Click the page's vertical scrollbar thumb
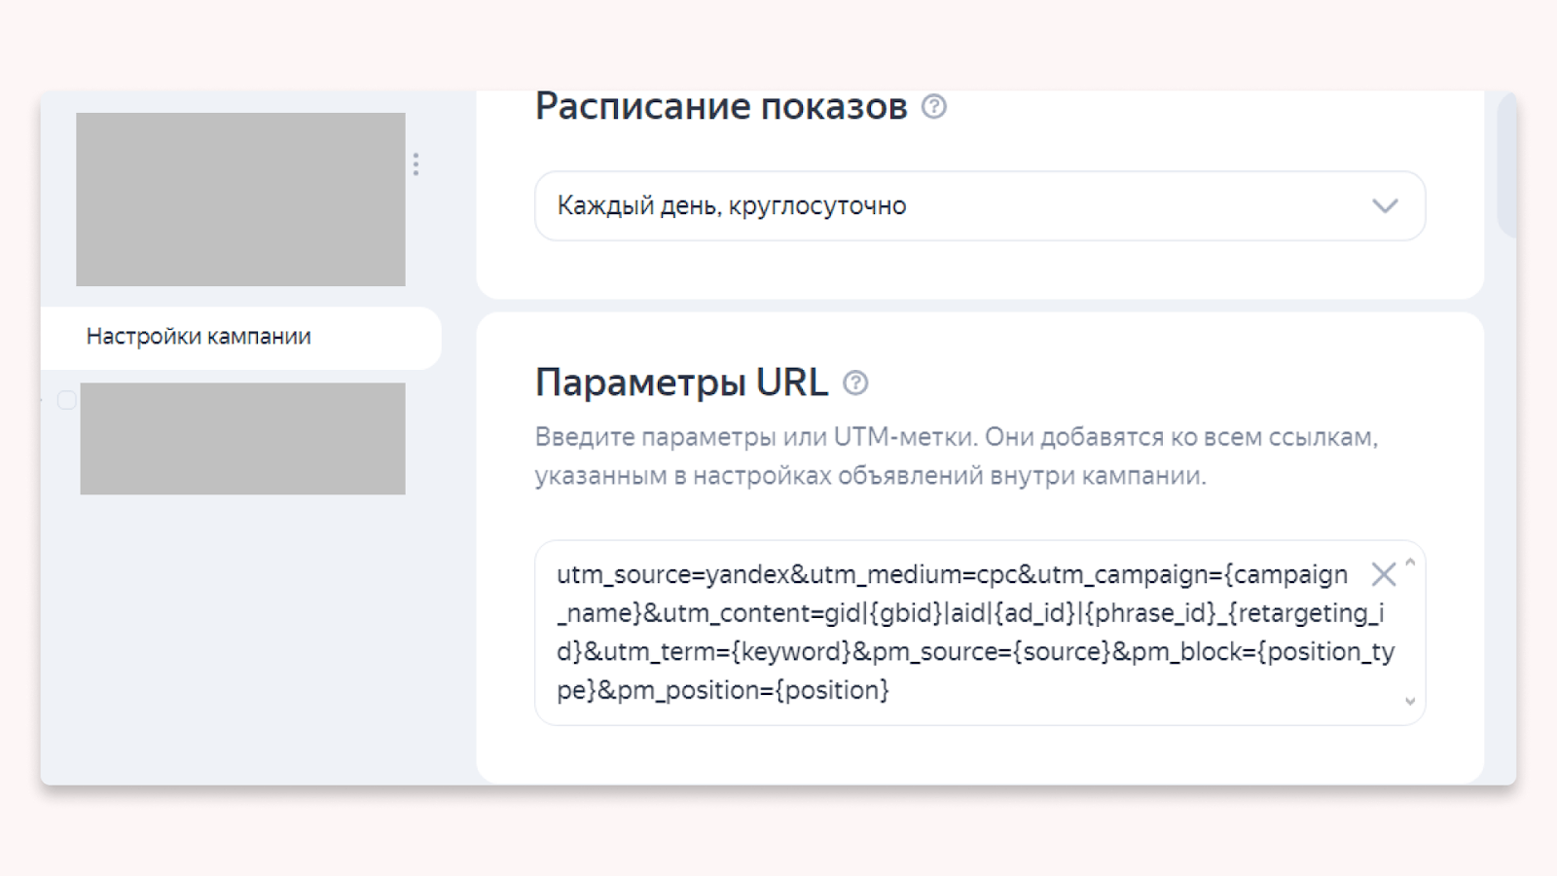Screen dimensions: 1557x876 coord(1506,165)
